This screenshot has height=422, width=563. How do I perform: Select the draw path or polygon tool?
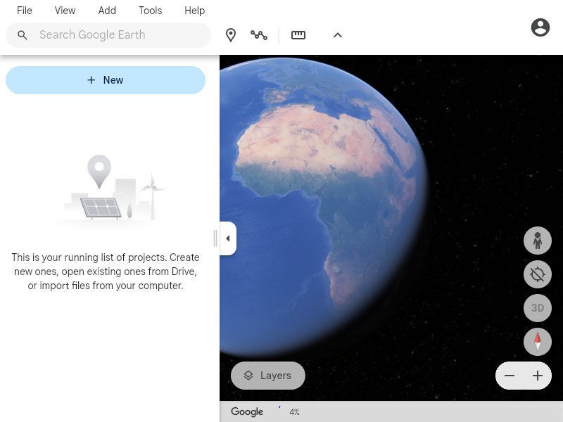[x=259, y=35]
